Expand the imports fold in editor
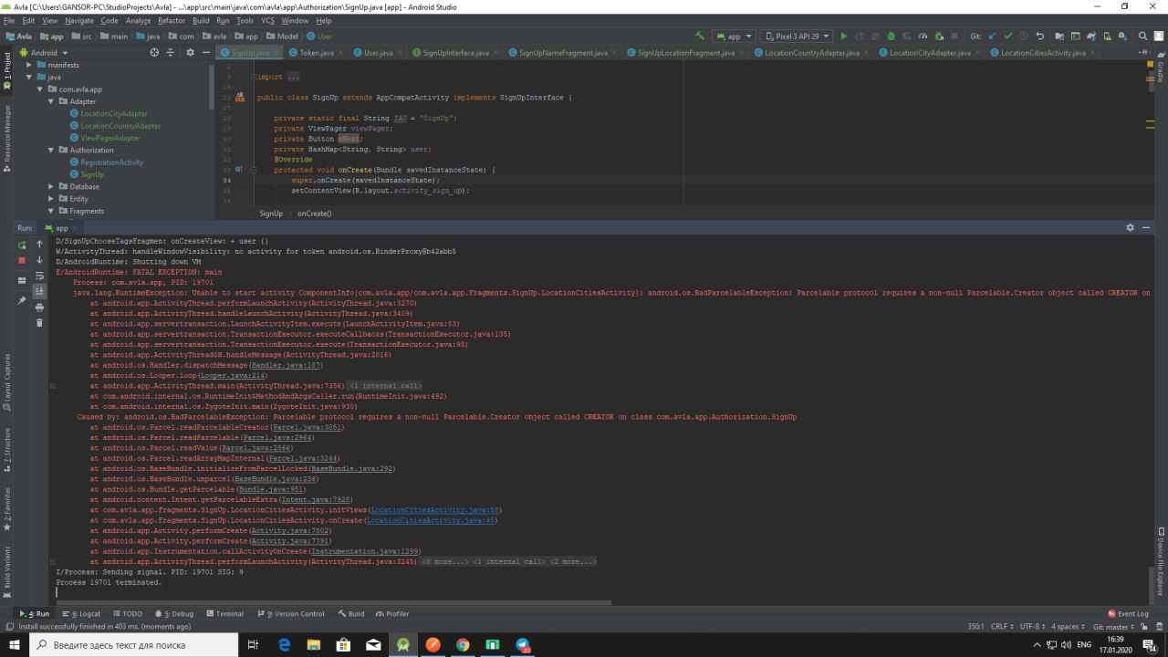 pos(253,77)
